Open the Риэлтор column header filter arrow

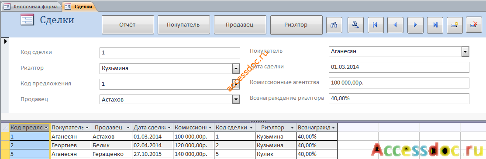(292, 128)
